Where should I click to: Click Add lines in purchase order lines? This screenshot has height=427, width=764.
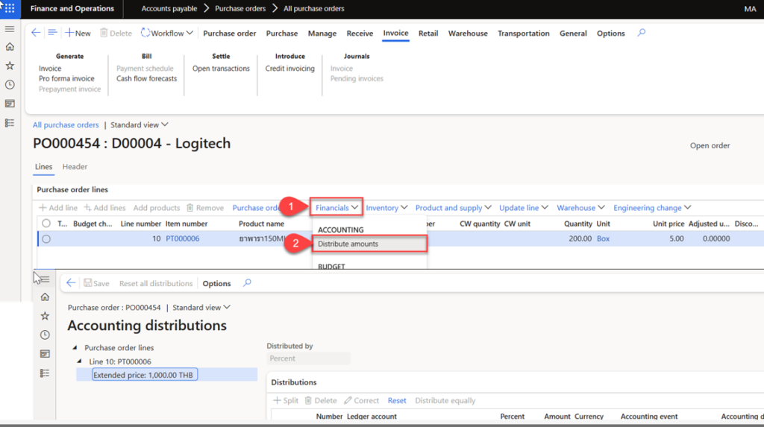[x=104, y=208]
